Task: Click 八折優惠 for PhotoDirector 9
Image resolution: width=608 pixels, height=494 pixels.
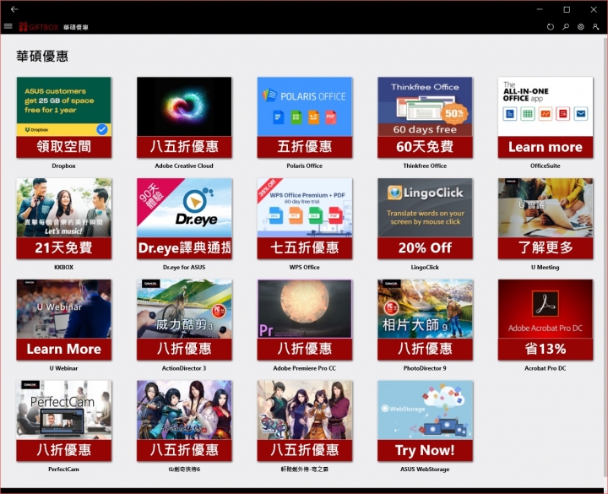Action: pos(425,350)
